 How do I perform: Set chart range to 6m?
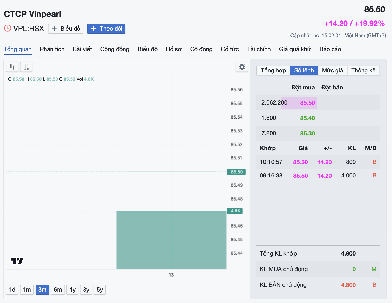(x=58, y=290)
